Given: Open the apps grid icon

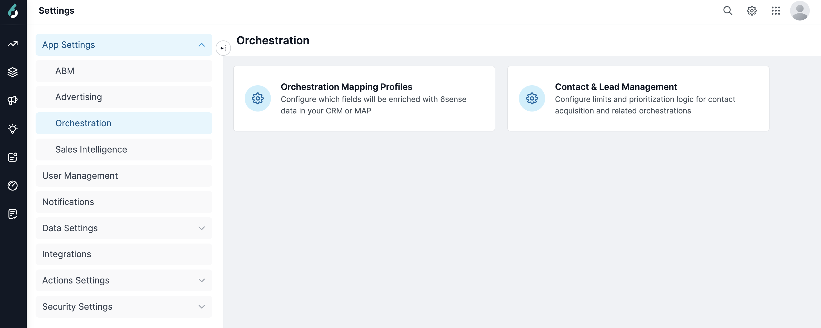Looking at the screenshot, I should (x=775, y=11).
